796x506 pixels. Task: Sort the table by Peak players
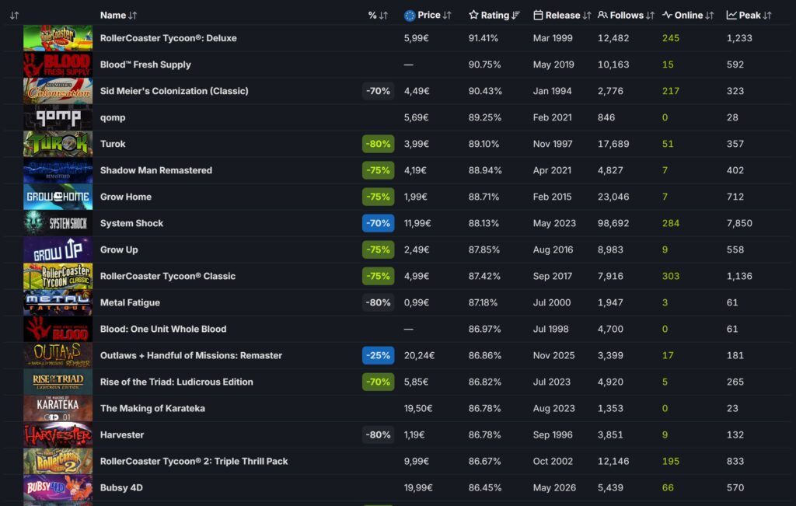pyautogui.click(x=749, y=16)
